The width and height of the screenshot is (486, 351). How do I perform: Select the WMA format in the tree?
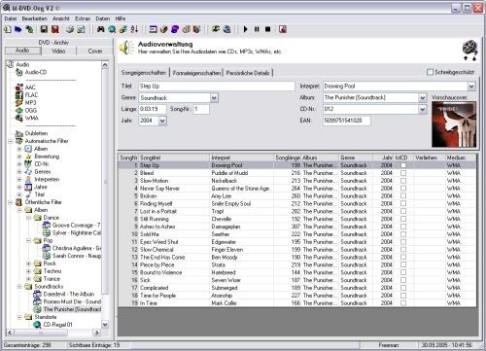(27, 118)
